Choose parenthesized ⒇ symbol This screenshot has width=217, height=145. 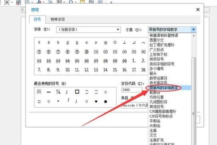point(124,61)
